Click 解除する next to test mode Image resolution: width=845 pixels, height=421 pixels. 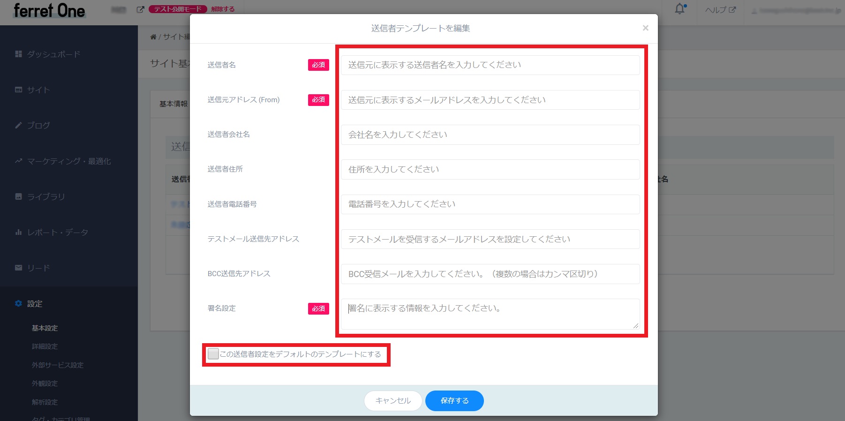pyautogui.click(x=223, y=9)
